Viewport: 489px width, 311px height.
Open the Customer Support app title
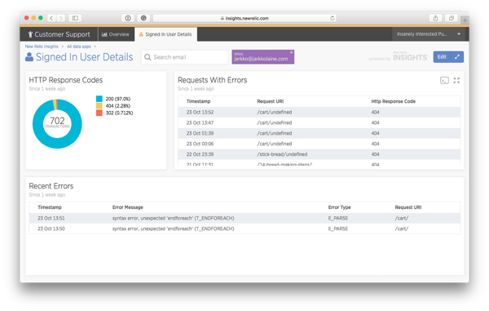59,34
